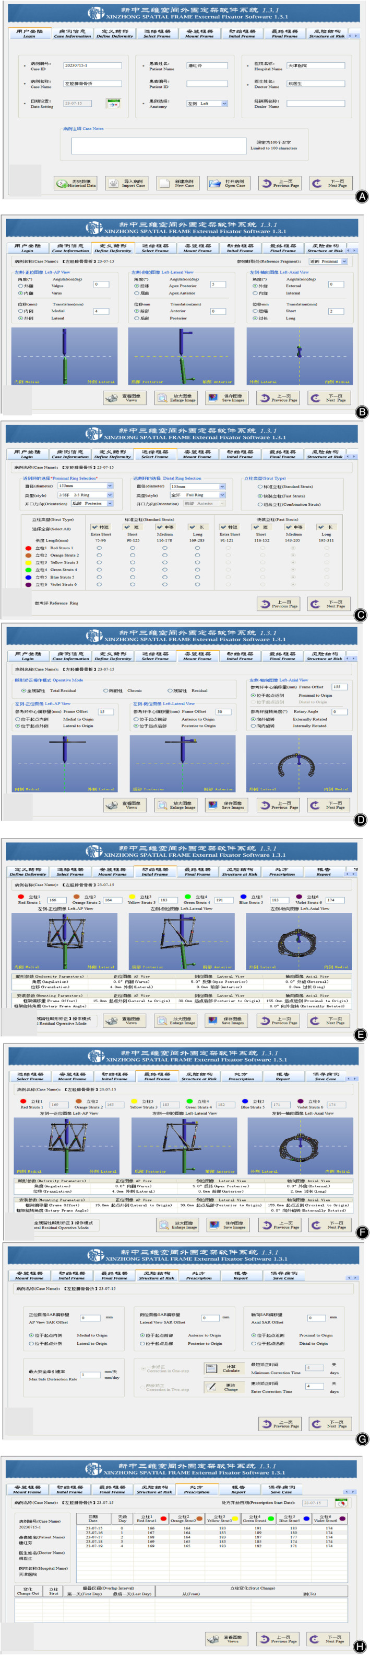370x1655 pixels.
Task: Click Previous Page in Select Frame panel C
Action: [x=278, y=604]
